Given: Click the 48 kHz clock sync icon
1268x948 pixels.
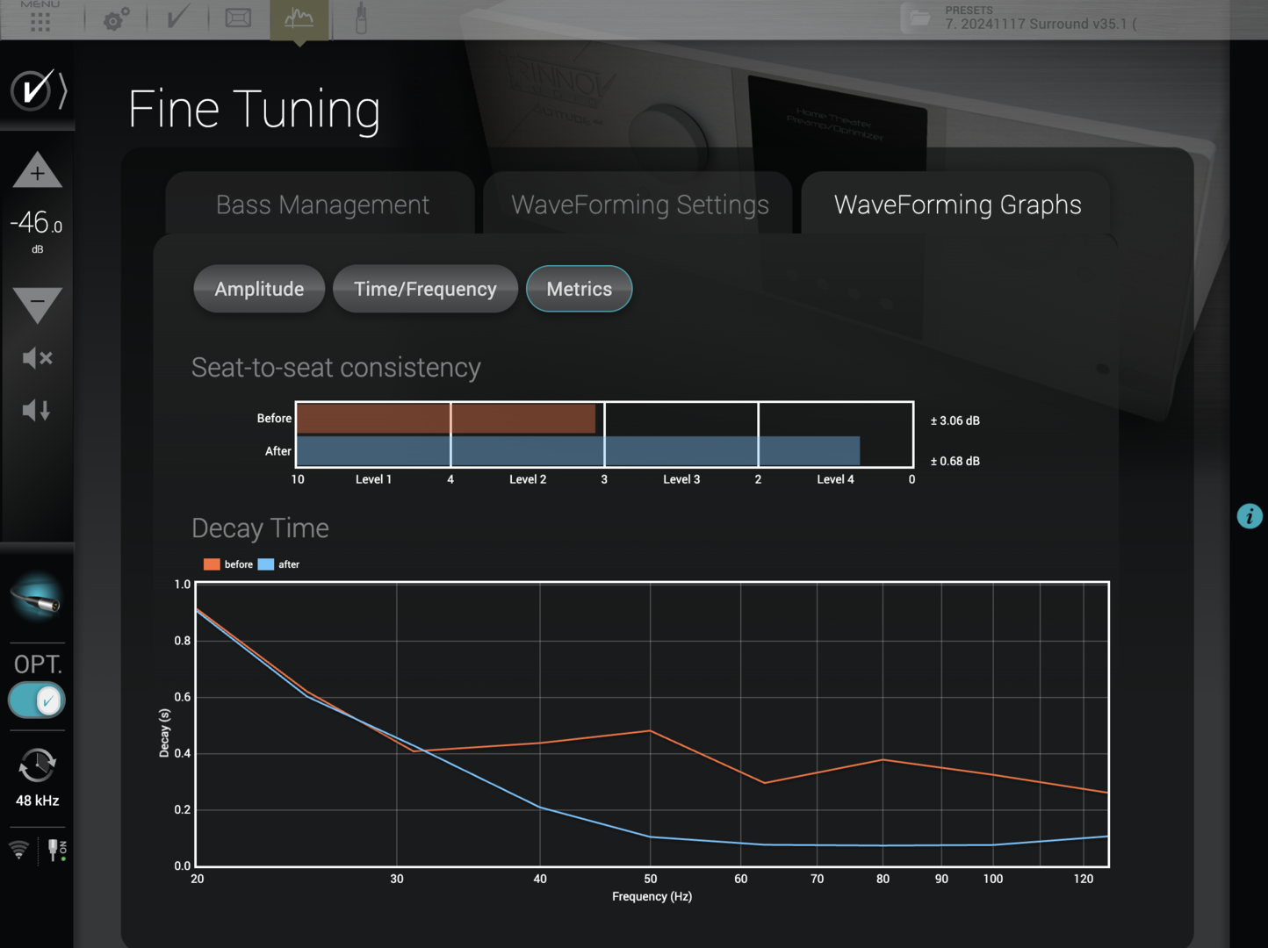Looking at the screenshot, I should tap(37, 766).
